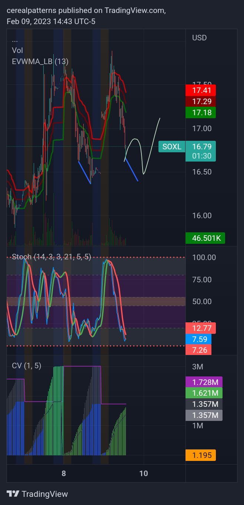
Task: Click the 16.00 price axis tick
Action: [201, 216]
